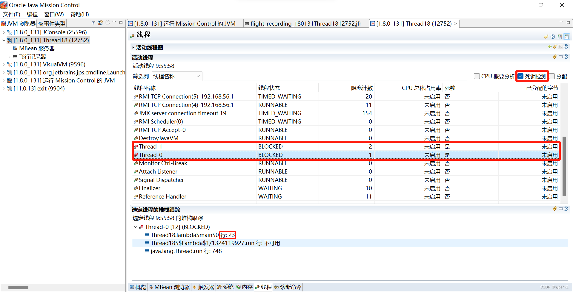Click the yellow back arrow icon in 线程 header
Image resolution: width=573 pixels, height=292 pixels.
point(546,37)
